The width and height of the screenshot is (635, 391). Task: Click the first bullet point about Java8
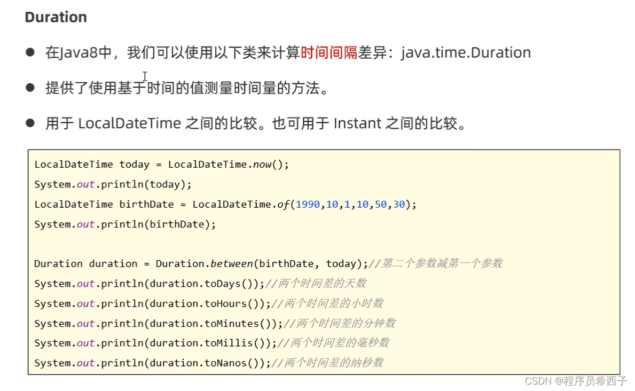pyautogui.click(x=214, y=52)
